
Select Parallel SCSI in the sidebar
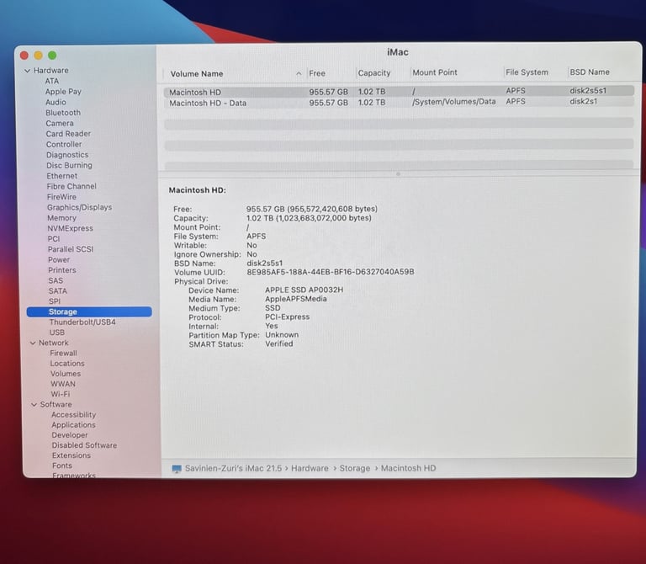coord(71,249)
